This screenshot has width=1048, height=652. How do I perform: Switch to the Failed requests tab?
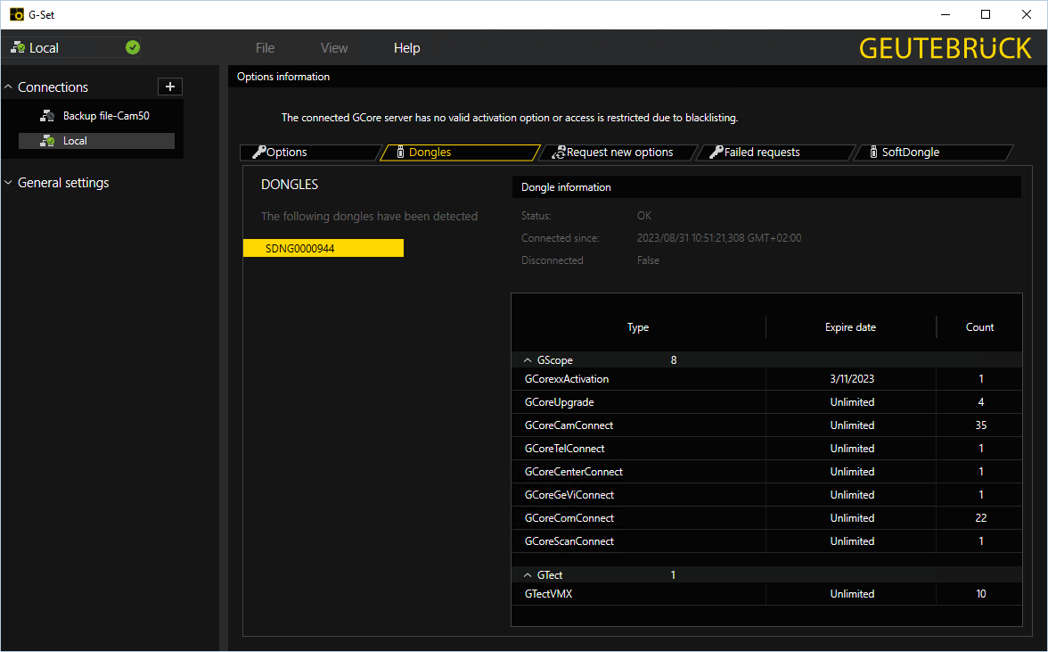coord(762,153)
